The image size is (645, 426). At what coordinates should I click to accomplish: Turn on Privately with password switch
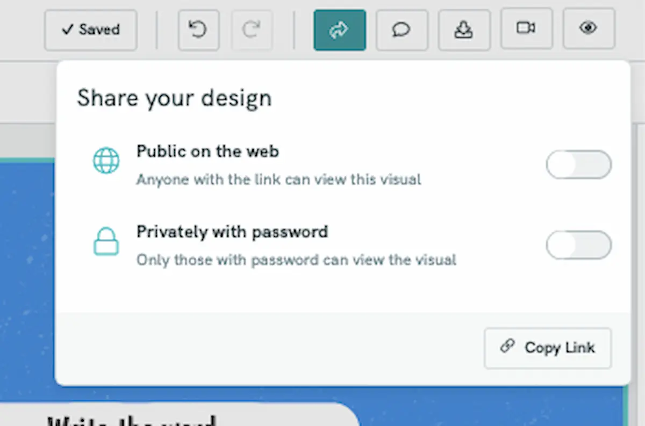[x=578, y=245]
